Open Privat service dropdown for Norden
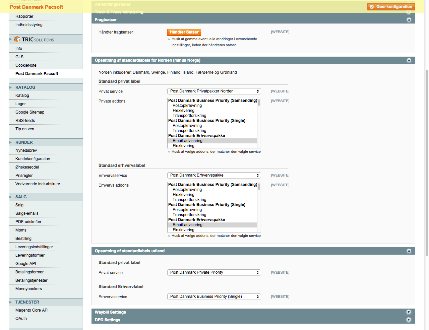Image resolution: width=429 pixels, height=330 pixels. (214, 91)
